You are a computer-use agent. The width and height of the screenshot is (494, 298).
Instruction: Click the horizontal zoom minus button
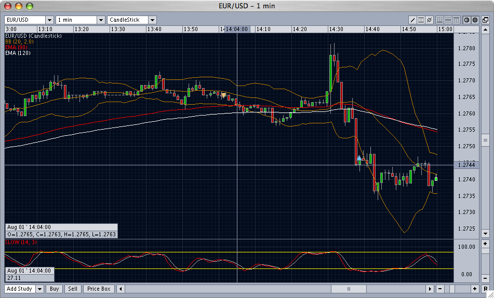tap(440, 289)
